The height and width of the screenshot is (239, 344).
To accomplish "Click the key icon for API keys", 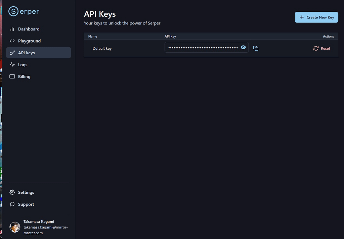I will pos(12,53).
